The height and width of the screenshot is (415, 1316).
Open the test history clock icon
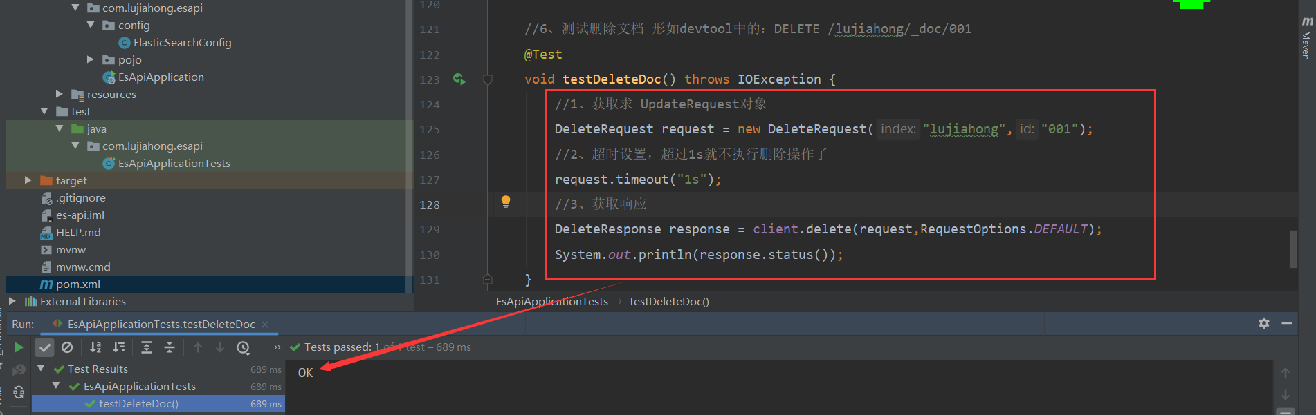[x=244, y=348]
